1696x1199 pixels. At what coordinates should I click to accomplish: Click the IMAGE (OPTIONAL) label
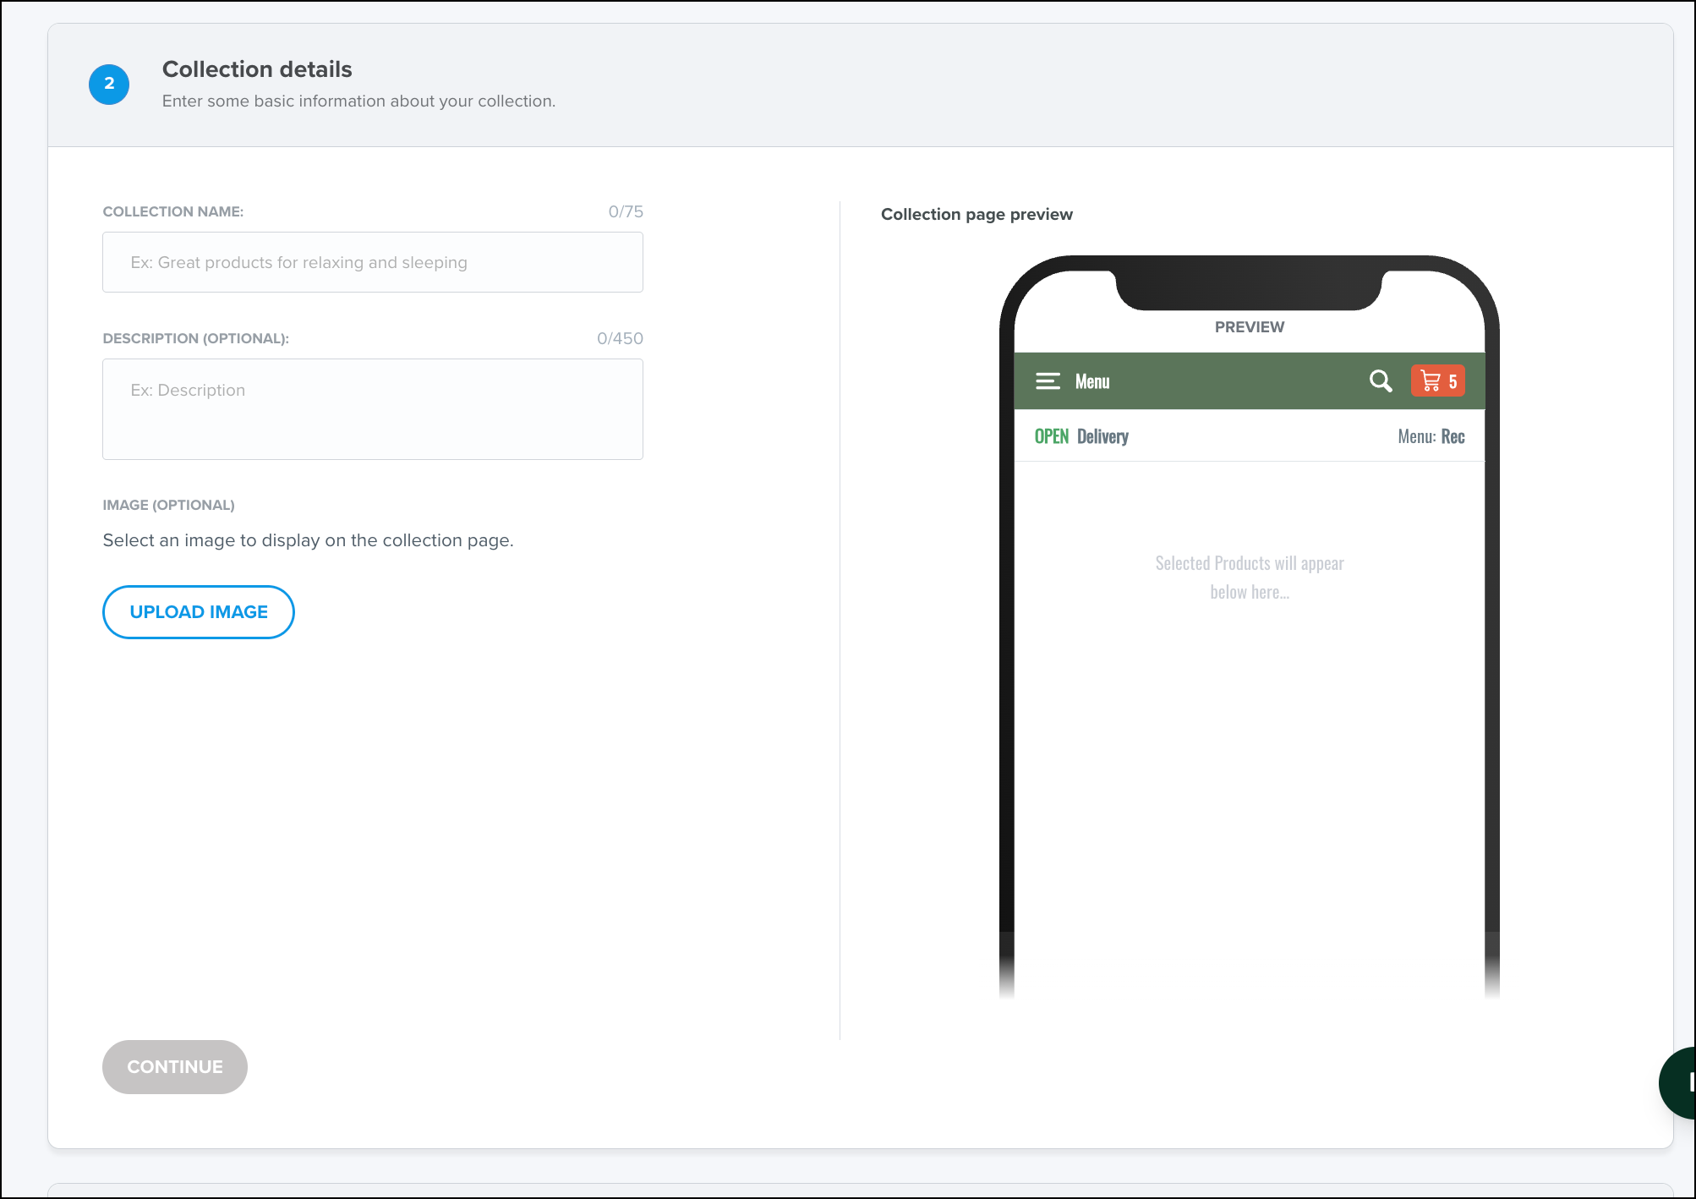pyautogui.click(x=169, y=505)
